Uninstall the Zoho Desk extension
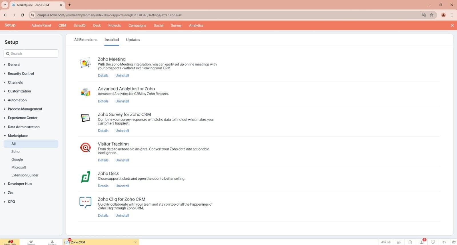This screenshot has height=245, width=457. (122, 186)
